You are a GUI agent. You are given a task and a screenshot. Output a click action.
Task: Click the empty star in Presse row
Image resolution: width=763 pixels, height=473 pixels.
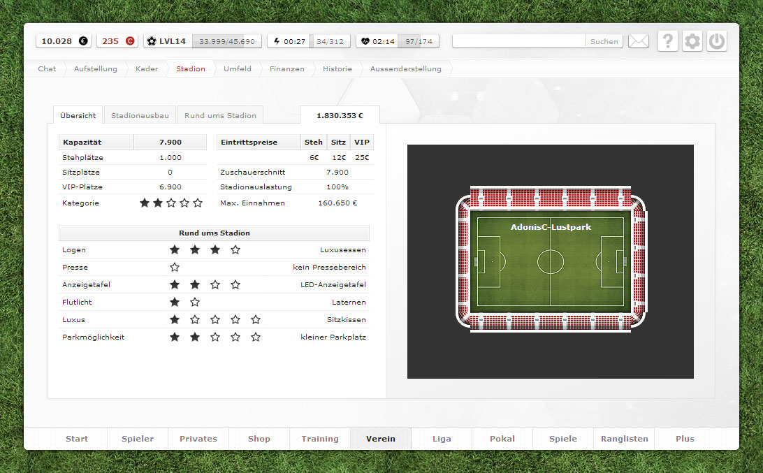pyautogui.click(x=175, y=267)
